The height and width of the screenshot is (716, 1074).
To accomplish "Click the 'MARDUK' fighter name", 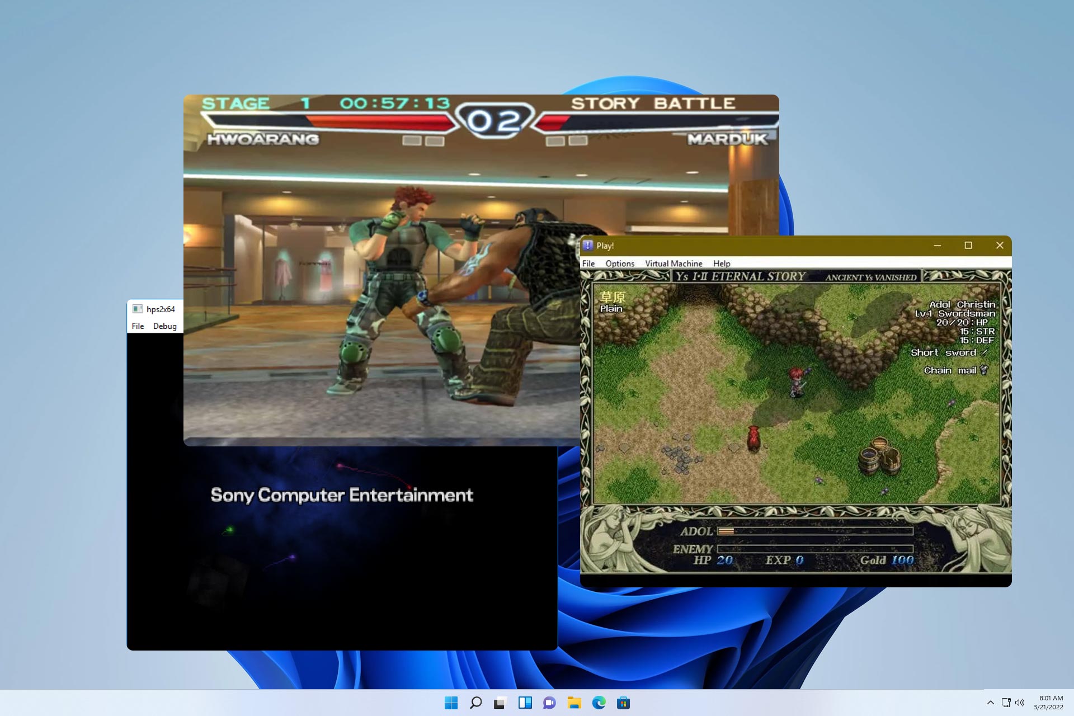I will point(727,139).
